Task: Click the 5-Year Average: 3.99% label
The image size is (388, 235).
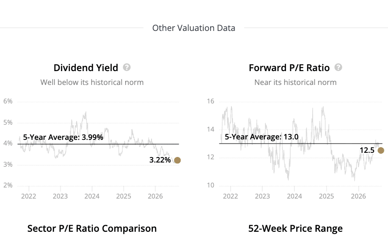Action: [x=63, y=137]
